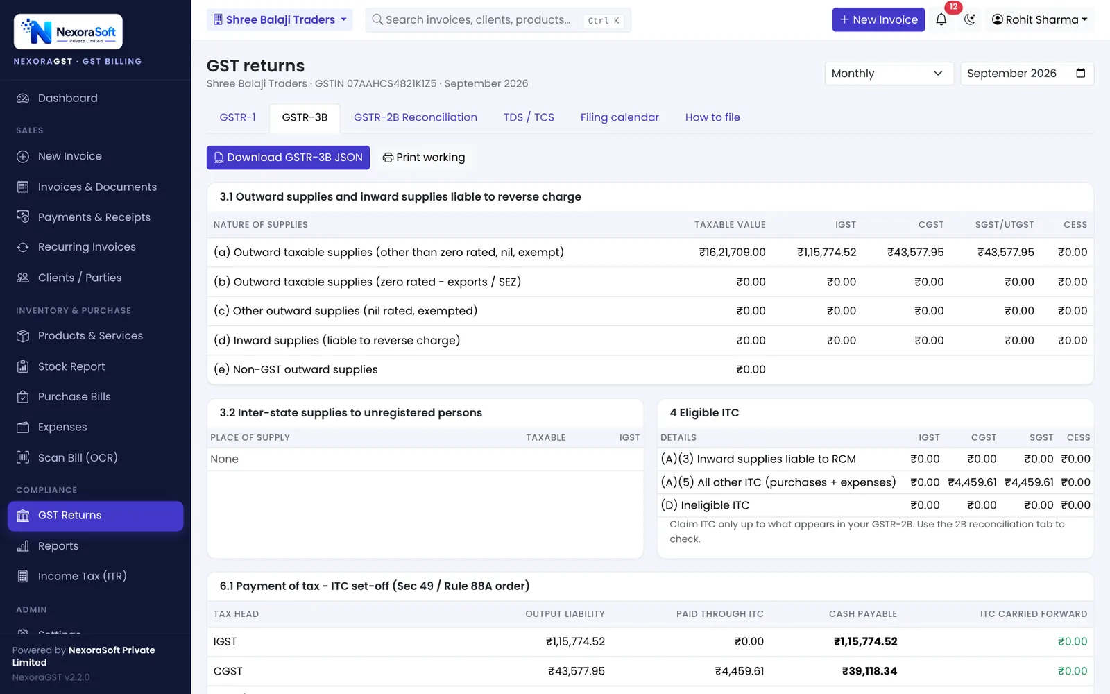The width and height of the screenshot is (1110, 694).
Task: Click Recurring Invoices sidebar icon
Action: (x=23, y=247)
